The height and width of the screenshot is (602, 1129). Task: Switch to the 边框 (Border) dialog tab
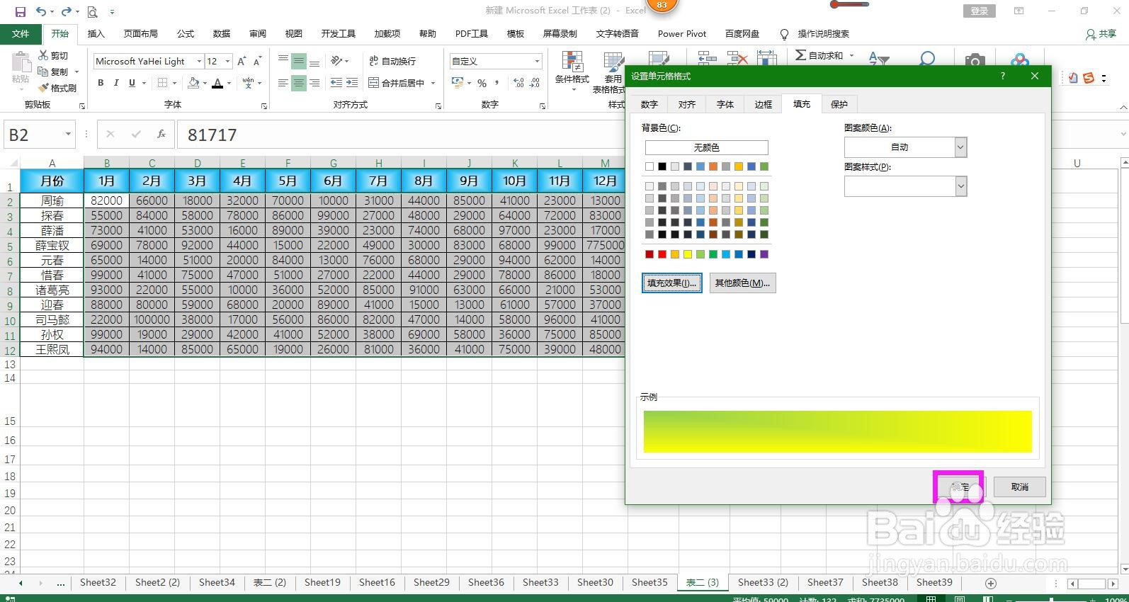[763, 104]
